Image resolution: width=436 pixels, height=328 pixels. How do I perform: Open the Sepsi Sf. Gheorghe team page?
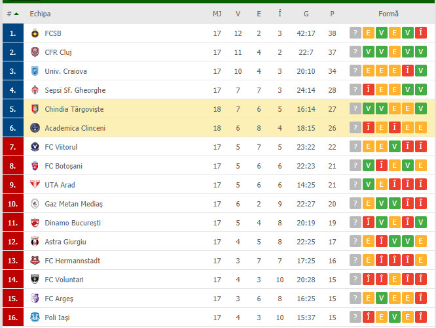click(75, 90)
